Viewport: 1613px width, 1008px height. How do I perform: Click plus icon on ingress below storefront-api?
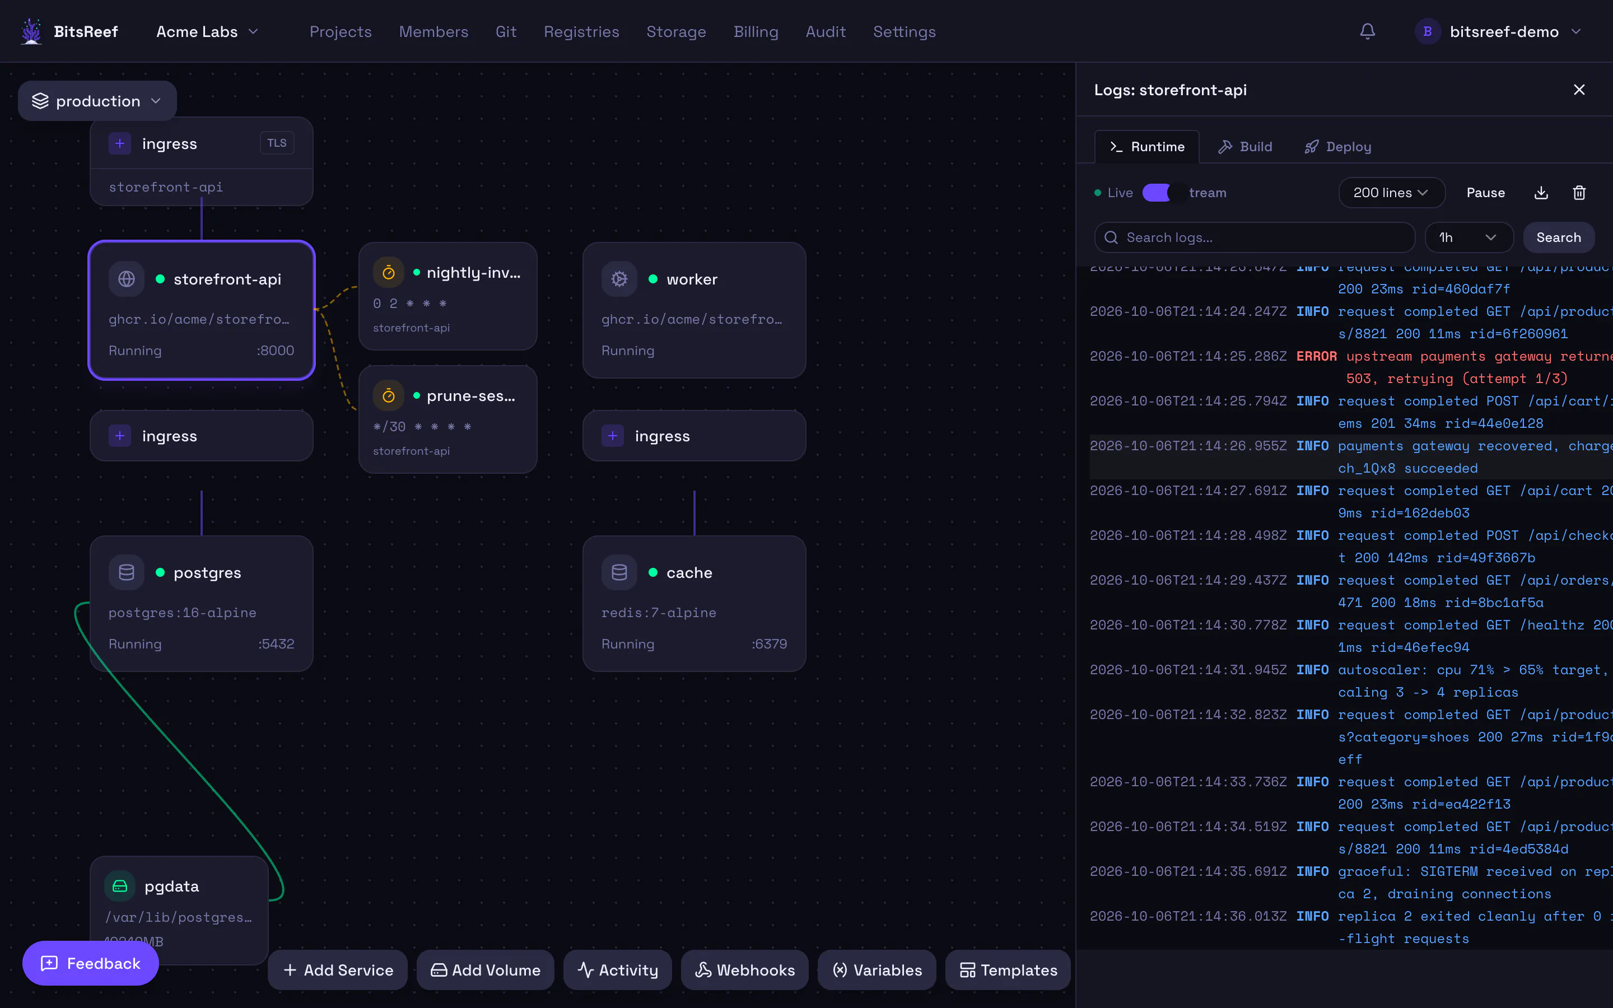120,436
